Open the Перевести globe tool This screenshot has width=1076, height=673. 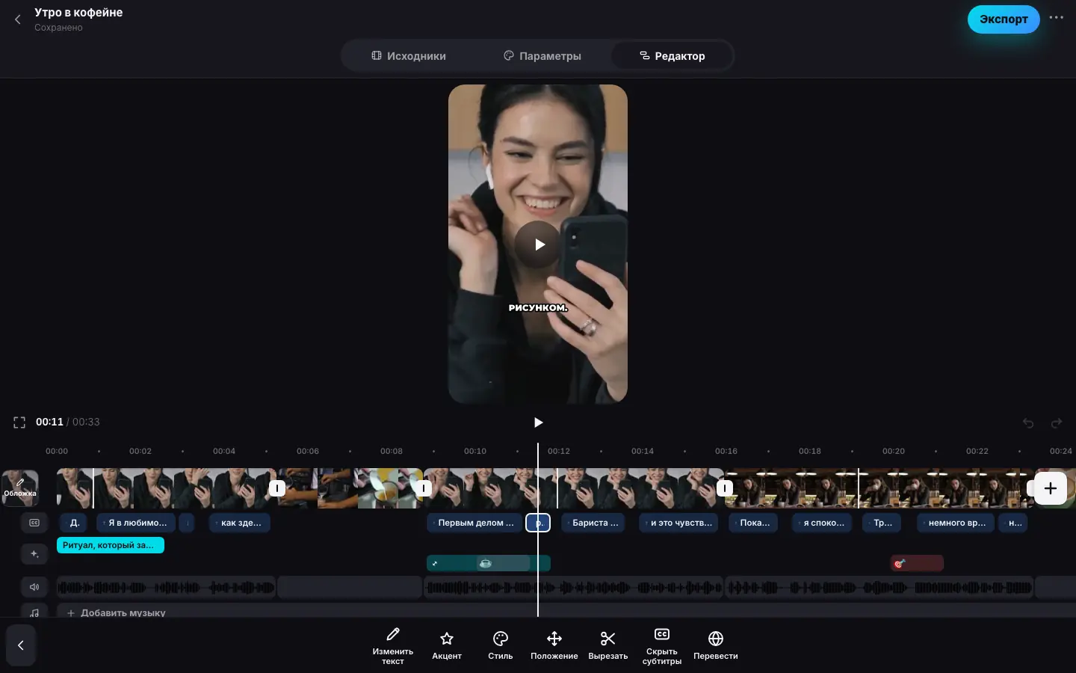pos(716,646)
